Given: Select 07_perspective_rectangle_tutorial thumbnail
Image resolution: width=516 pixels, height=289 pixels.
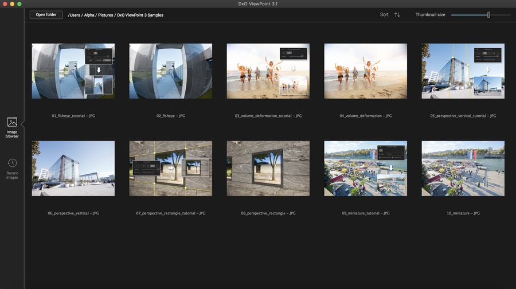Looking at the screenshot, I should 171,169.
